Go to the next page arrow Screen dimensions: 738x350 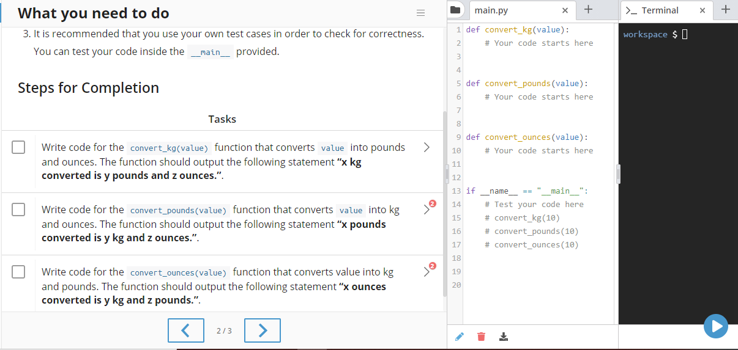(x=263, y=330)
